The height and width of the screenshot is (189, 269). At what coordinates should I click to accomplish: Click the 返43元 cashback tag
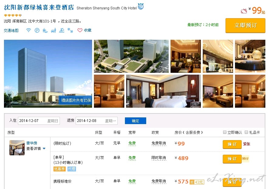pyautogui.click(x=197, y=182)
